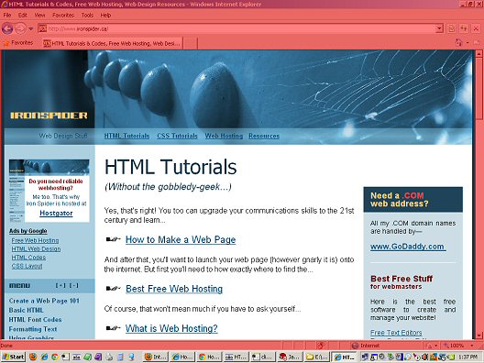Open the Edit menu
484x363 pixels.
pyautogui.click(x=23, y=15)
